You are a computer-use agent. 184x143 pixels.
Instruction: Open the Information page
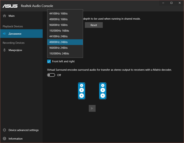(x=21, y=139)
